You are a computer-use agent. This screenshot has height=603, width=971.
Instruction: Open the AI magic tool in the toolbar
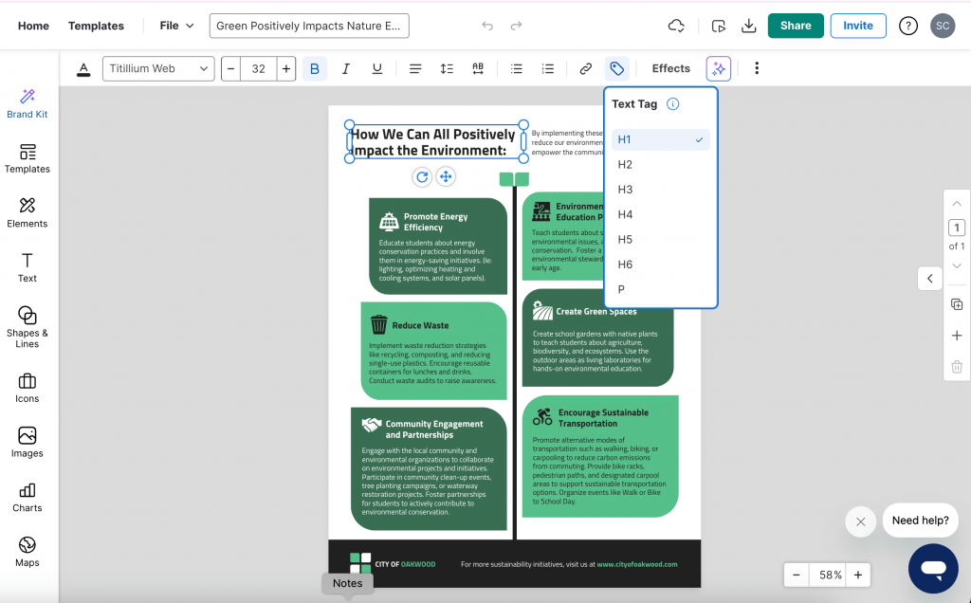click(x=718, y=68)
